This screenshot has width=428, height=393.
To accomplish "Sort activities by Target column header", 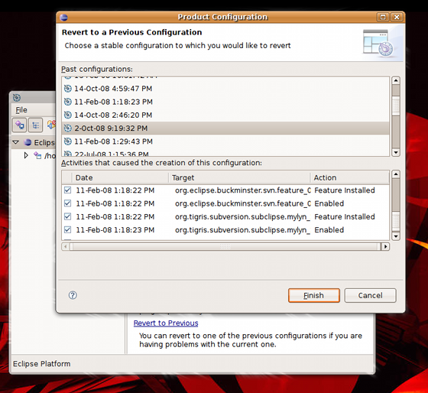I will [x=239, y=177].
